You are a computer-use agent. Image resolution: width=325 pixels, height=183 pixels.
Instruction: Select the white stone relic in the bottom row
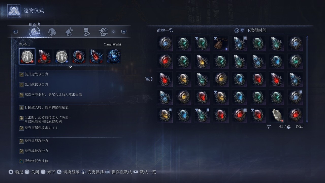tap(277, 115)
